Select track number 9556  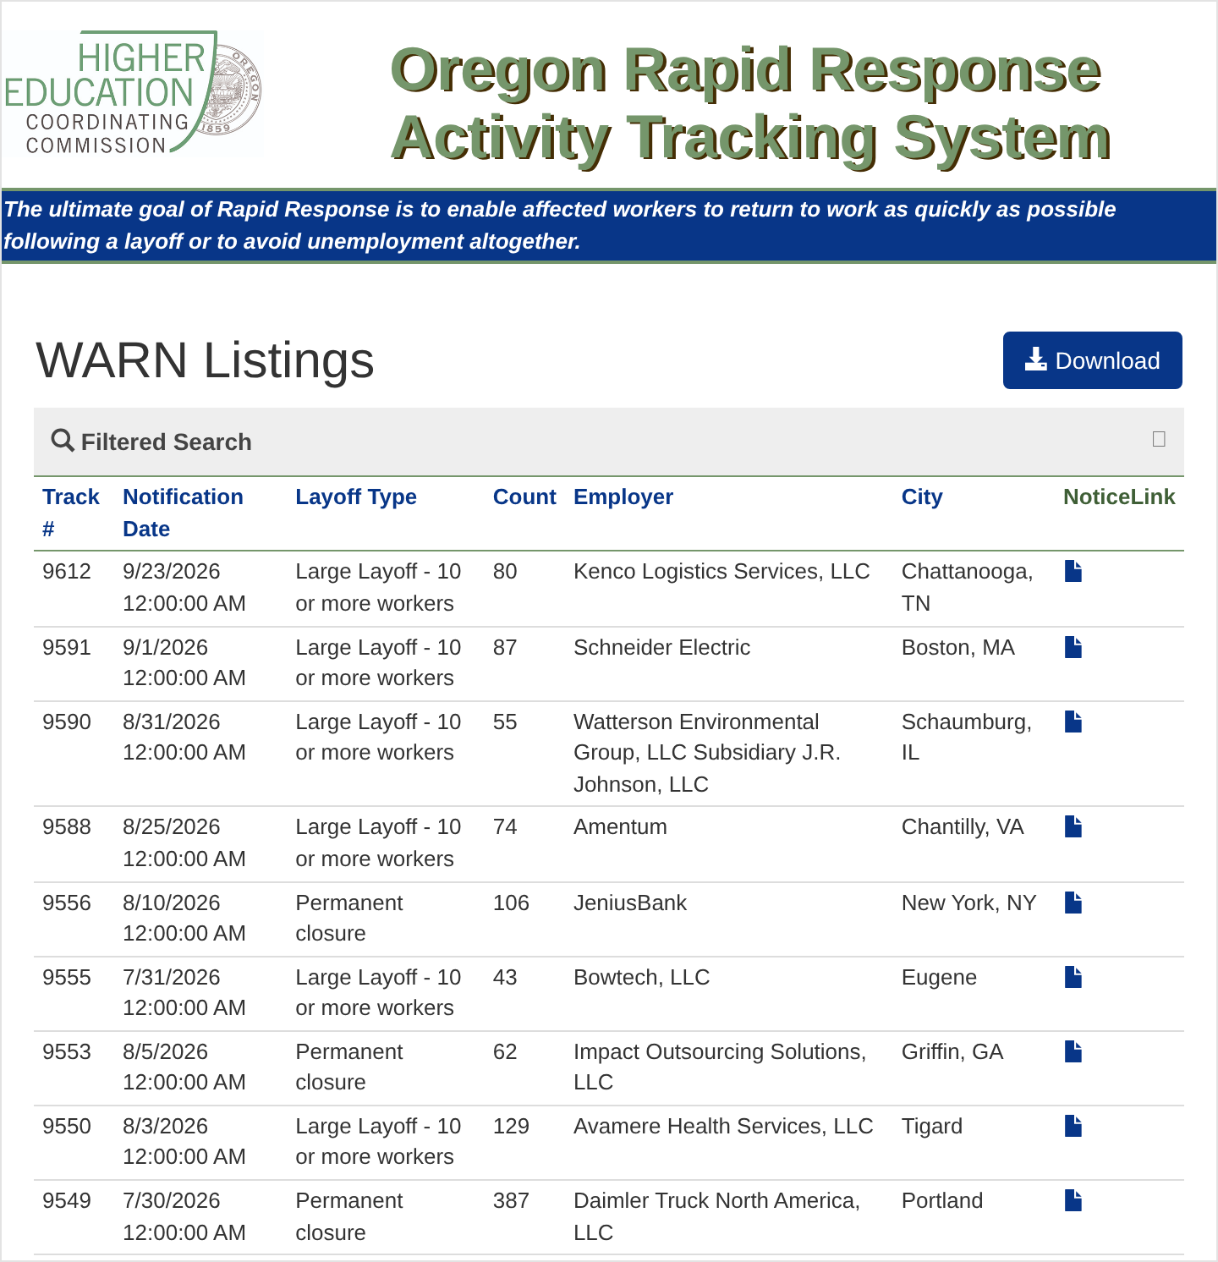(x=67, y=903)
